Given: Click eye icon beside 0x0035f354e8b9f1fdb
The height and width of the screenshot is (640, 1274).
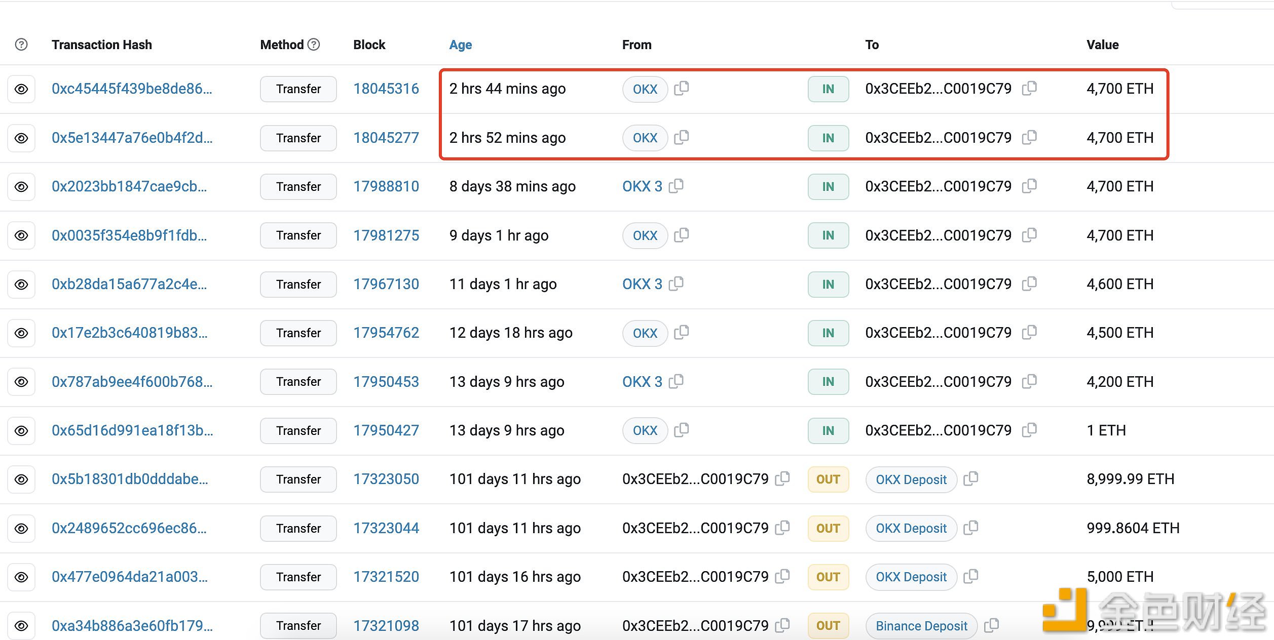Looking at the screenshot, I should pyautogui.click(x=21, y=235).
